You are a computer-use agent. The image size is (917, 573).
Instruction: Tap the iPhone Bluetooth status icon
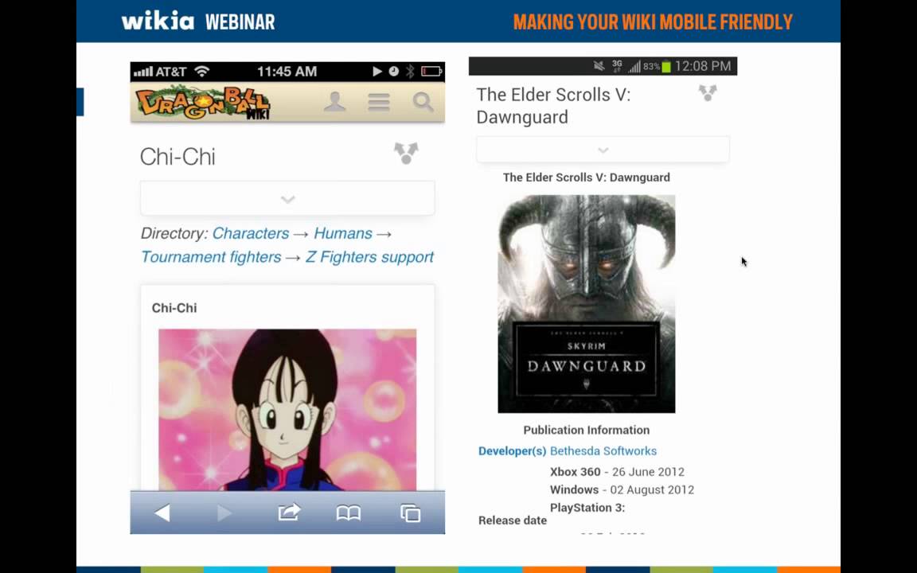[410, 72]
